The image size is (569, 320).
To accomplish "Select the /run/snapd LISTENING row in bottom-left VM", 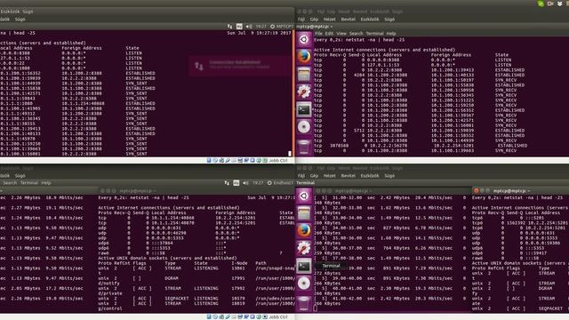I will pos(196,268).
